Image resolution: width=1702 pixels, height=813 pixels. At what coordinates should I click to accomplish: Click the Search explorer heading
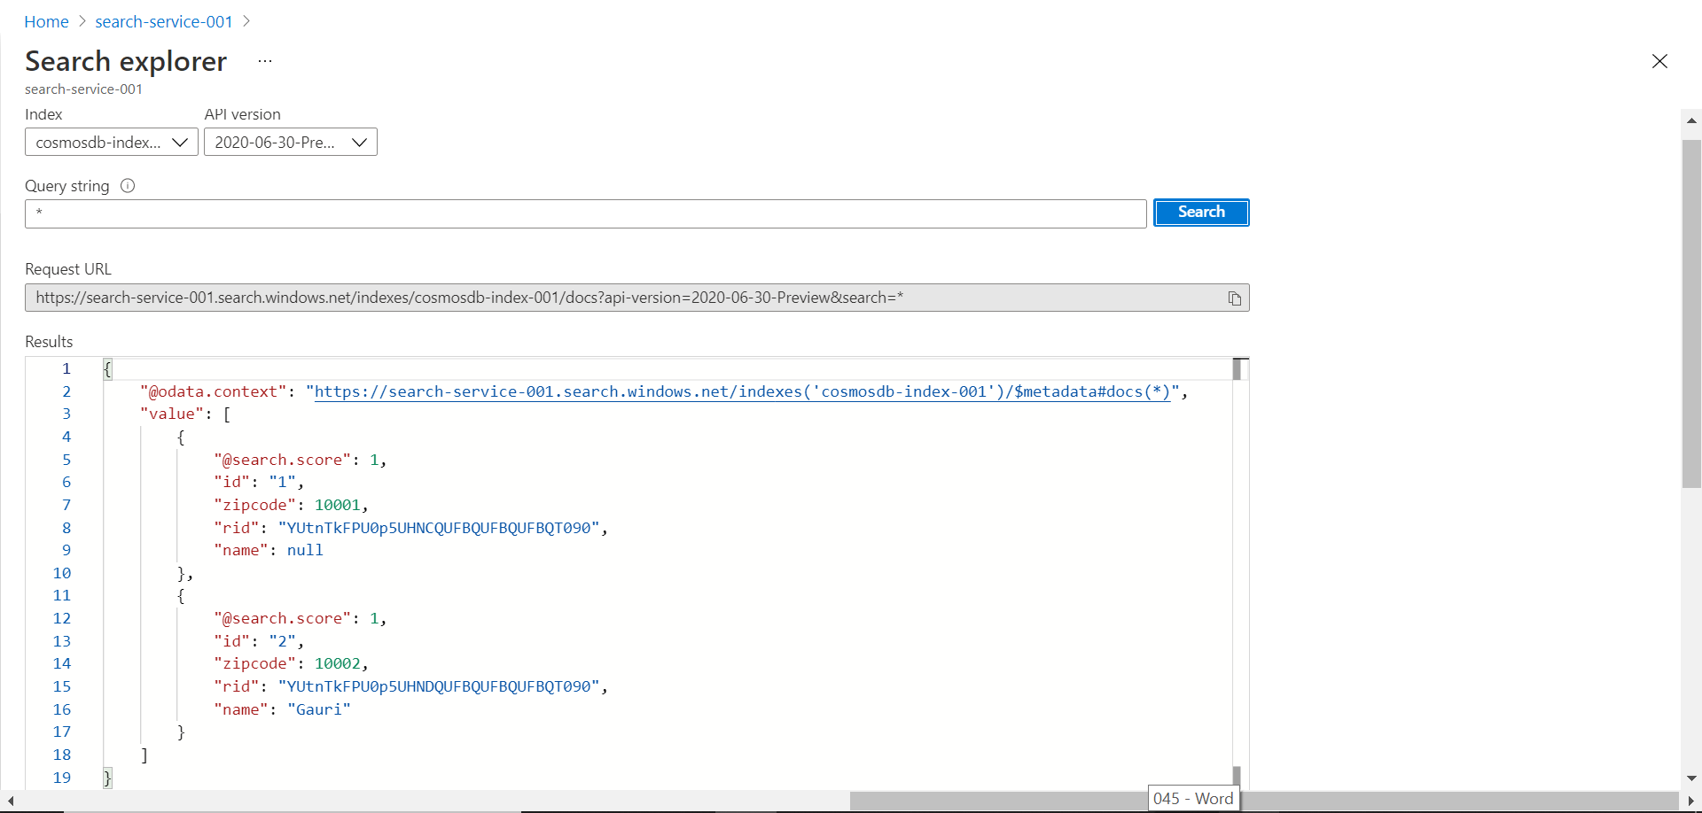click(126, 61)
